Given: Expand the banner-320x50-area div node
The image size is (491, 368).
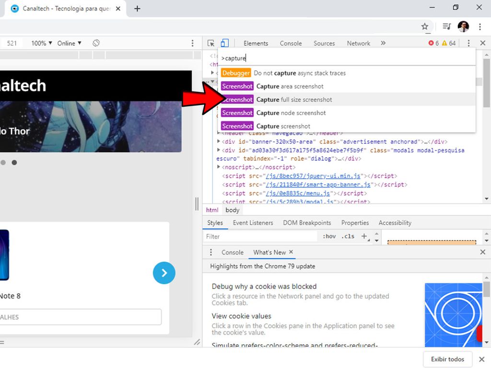Looking at the screenshot, I should coord(219,141).
